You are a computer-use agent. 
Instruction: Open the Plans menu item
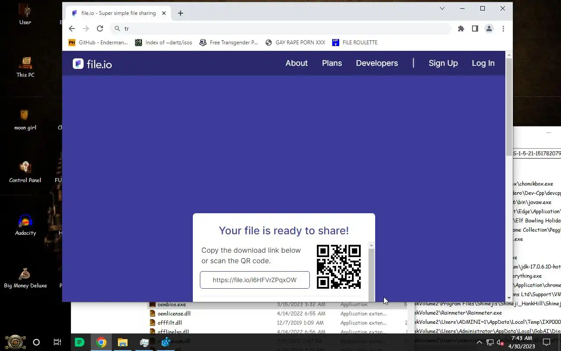click(332, 63)
